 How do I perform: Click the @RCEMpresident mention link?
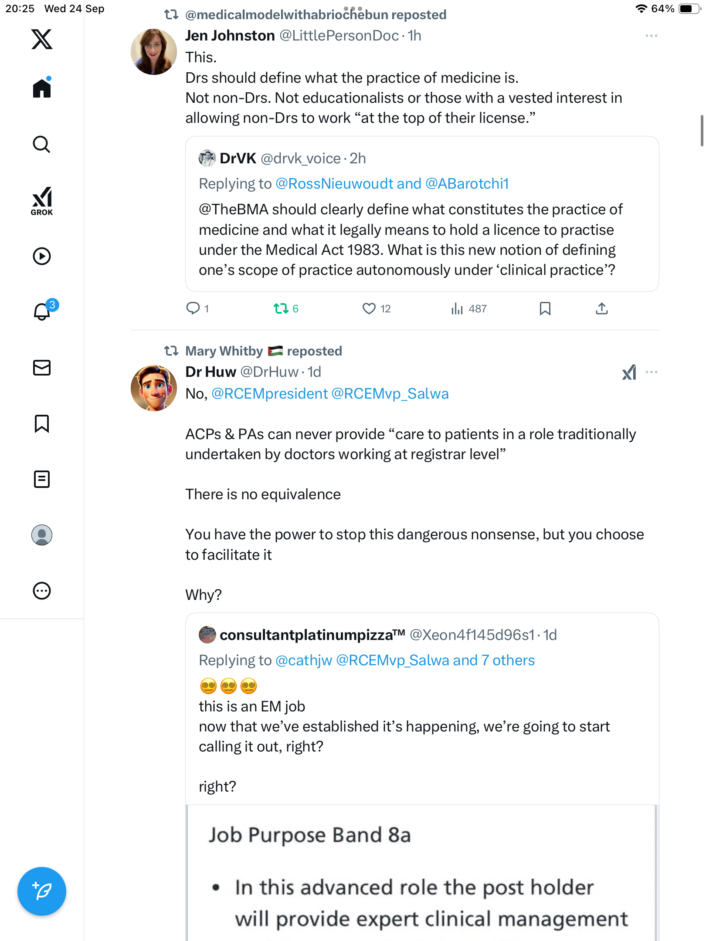pos(269,394)
